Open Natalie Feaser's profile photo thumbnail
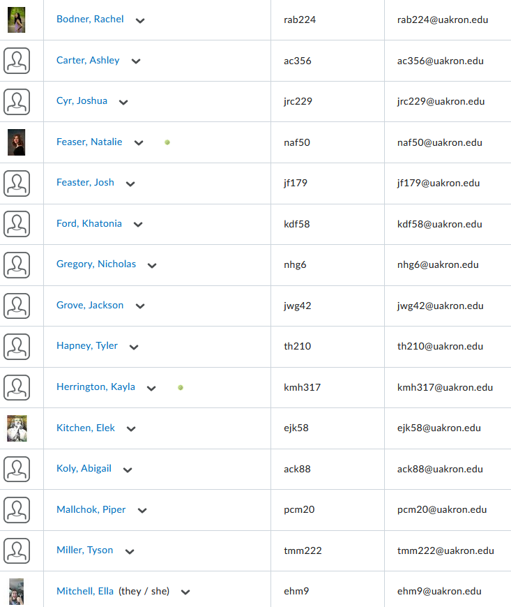 click(16, 142)
